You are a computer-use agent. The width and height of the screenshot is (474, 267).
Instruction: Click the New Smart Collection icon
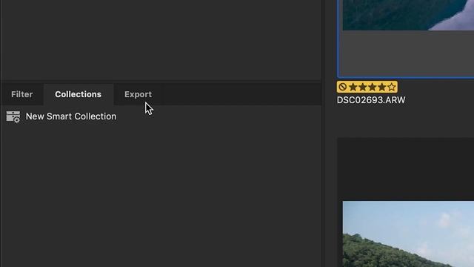[13, 116]
